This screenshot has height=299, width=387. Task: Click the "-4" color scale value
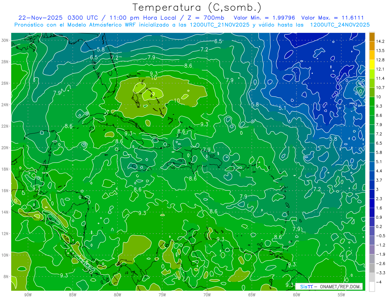[x=378, y=282]
